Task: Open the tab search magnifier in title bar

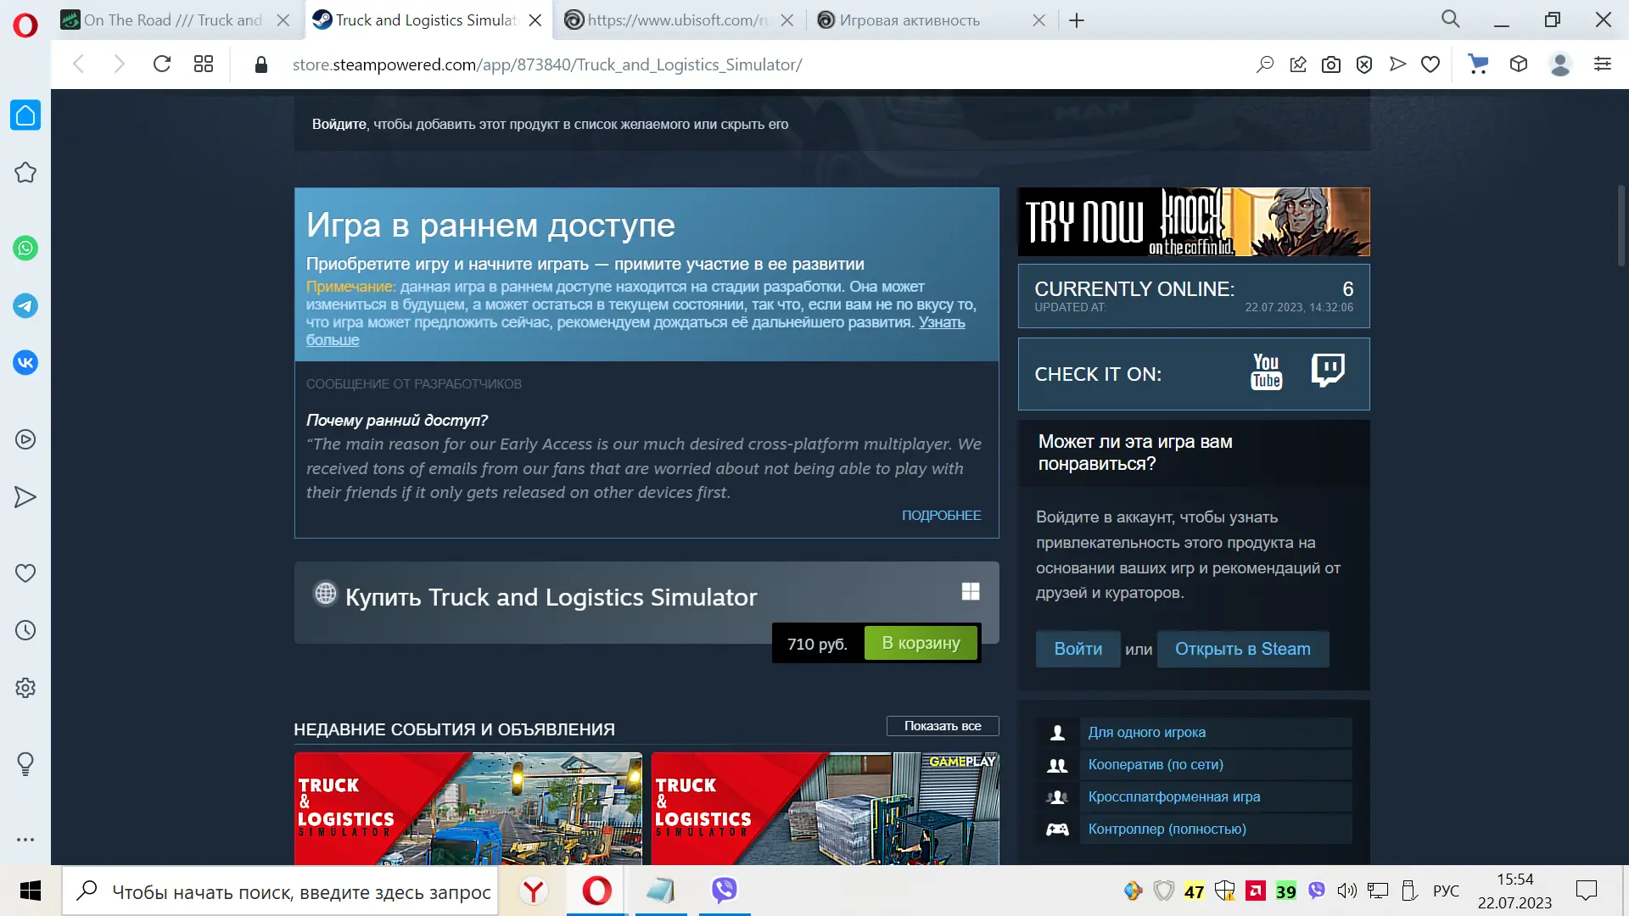Action: (1451, 20)
